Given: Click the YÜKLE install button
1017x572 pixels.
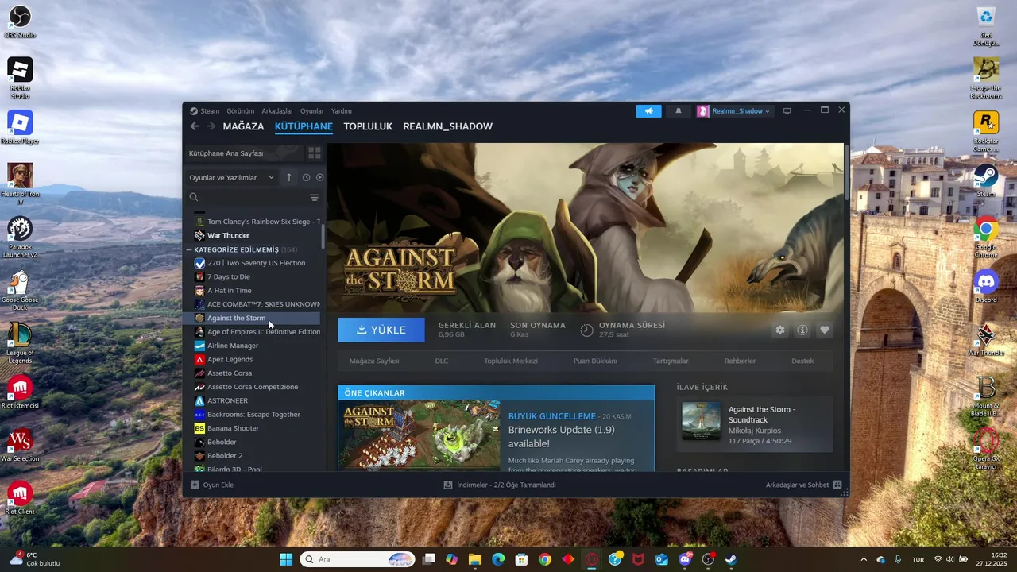Looking at the screenshot, I should coord(381,330).
